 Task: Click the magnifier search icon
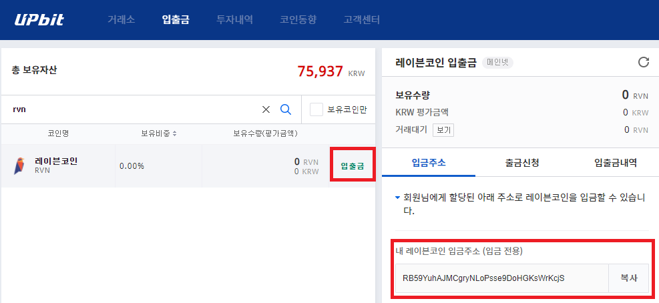(x=286, y=109)
